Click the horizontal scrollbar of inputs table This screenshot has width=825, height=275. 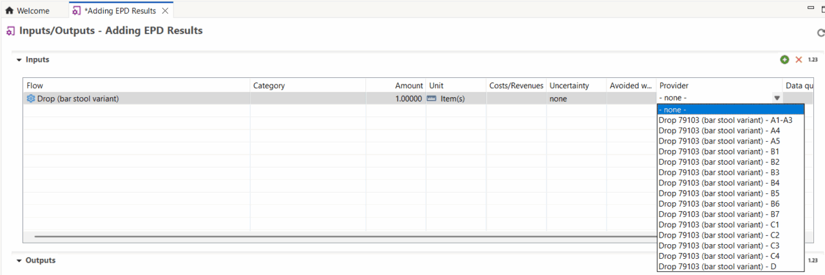click(x=345, y=236)
